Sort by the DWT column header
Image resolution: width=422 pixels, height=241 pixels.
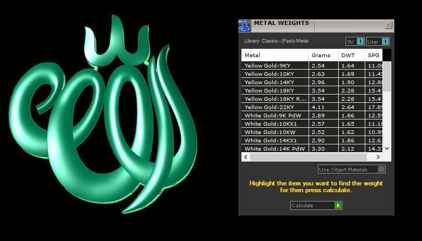coord(351,56)
